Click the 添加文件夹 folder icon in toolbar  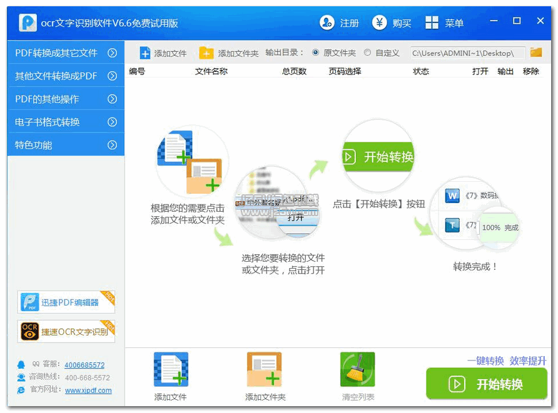206,53
